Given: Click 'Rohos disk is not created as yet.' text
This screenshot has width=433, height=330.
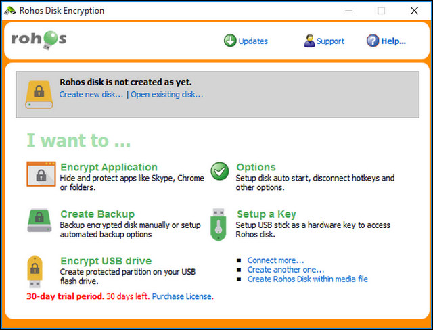Looking at the screenshot, I should point(126,82).
